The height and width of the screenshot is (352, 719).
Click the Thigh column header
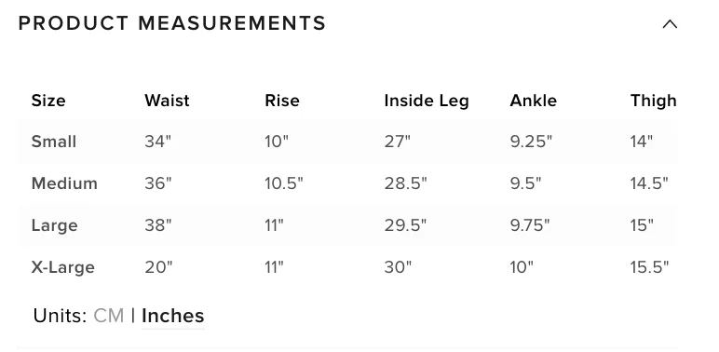click(x=654, y=101)
